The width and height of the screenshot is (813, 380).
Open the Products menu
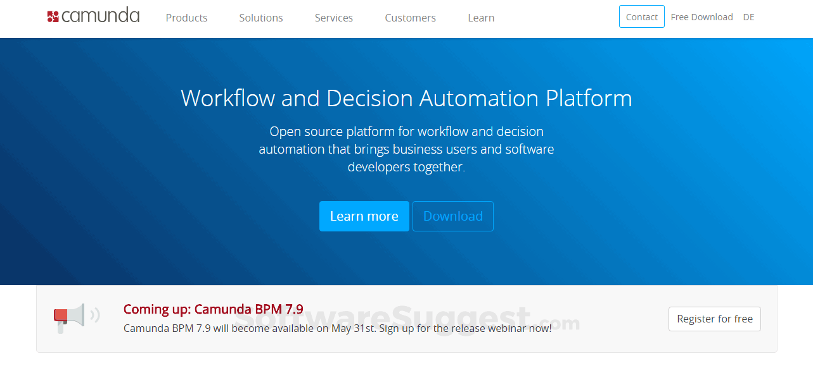[x=186, y=18]
